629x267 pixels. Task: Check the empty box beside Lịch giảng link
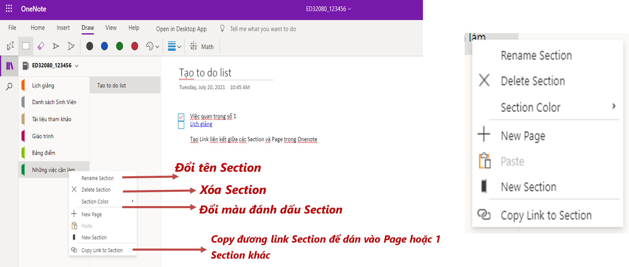click(181, 125)
